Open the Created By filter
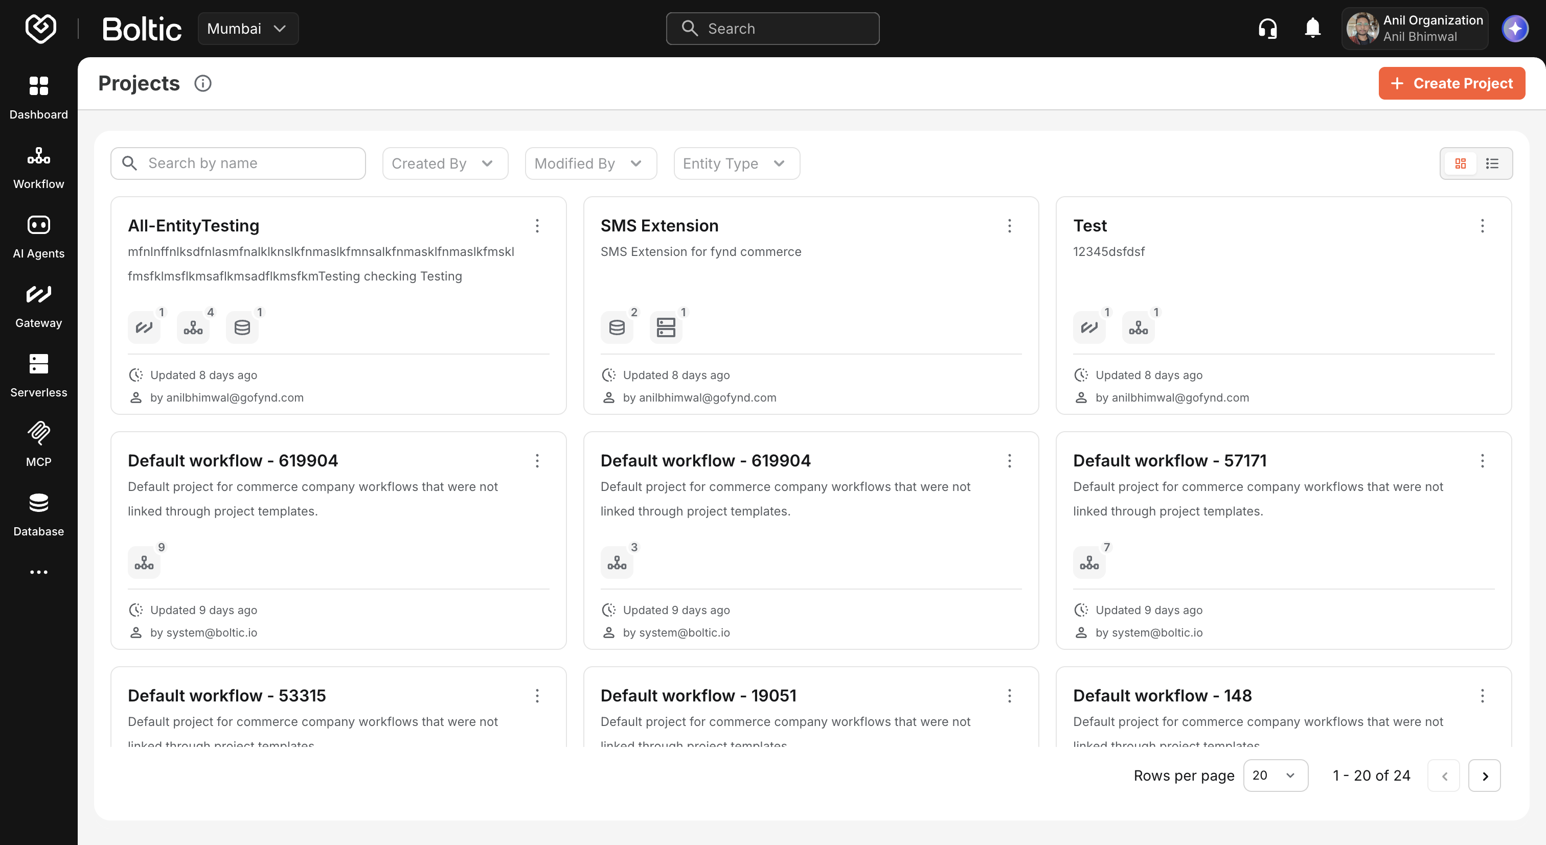Image resolution: width=1546 pixels, height=845 pixels. 445,163
